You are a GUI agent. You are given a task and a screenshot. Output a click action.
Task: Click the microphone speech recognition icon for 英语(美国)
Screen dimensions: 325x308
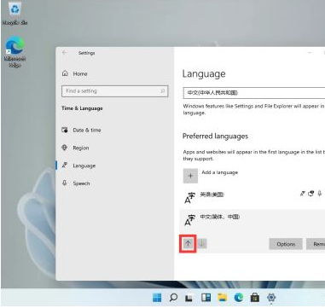(x=320, y=194)
